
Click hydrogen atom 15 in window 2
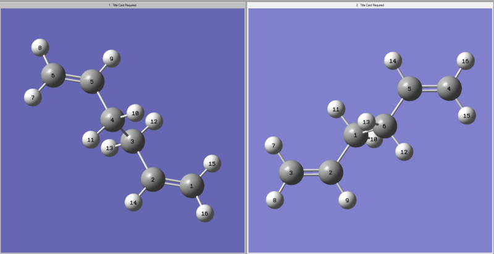click(x=467, y=116)
